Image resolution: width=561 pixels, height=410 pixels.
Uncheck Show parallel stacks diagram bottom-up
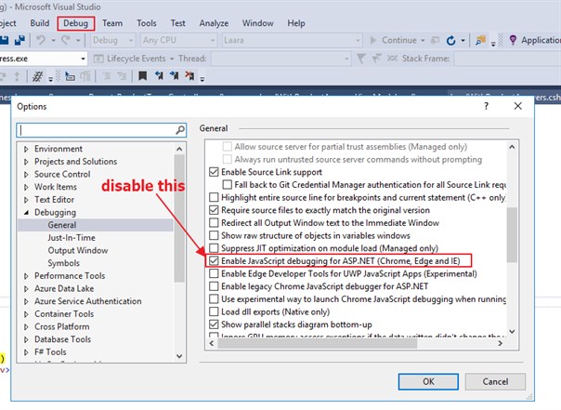click(214, 324)
